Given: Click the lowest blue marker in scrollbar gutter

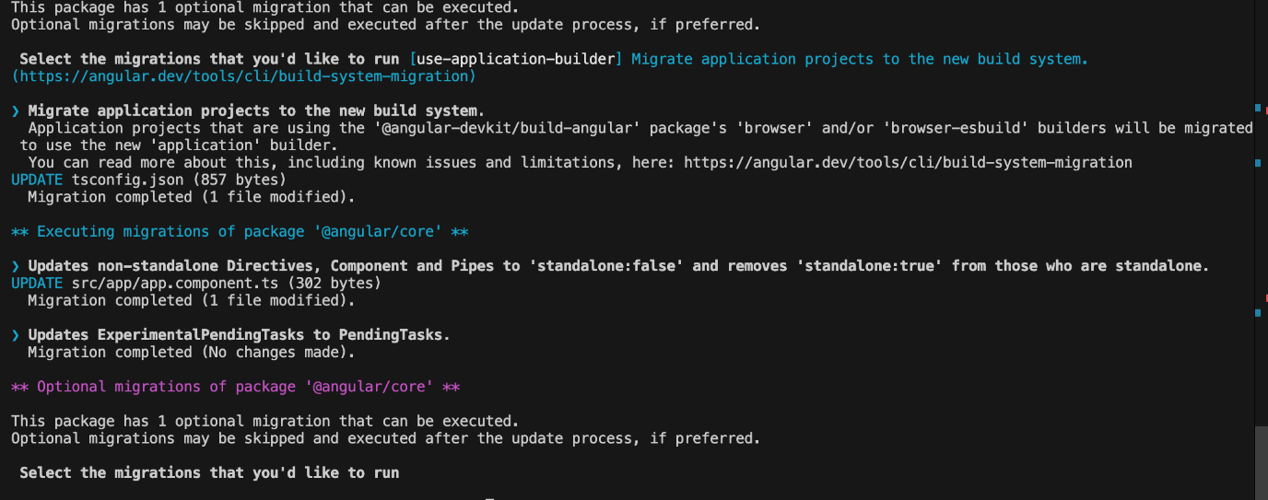Looking at the screenshot, I should (x=1258, y=313).
